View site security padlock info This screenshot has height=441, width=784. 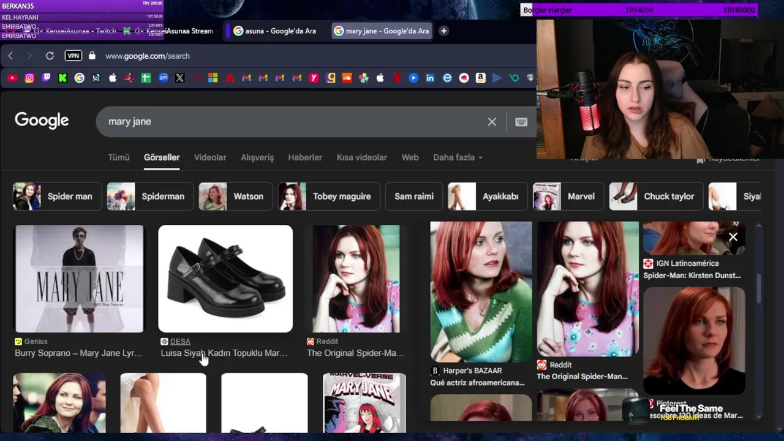92,56
